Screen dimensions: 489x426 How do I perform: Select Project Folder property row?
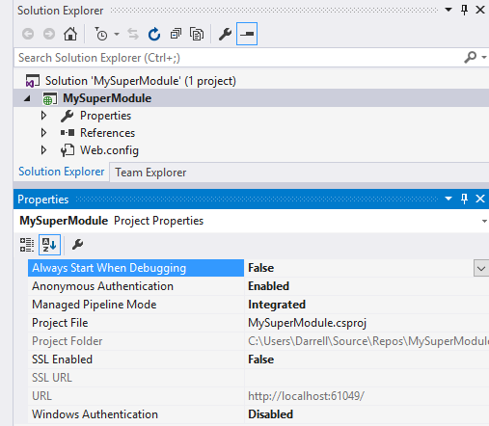(136, 341)
